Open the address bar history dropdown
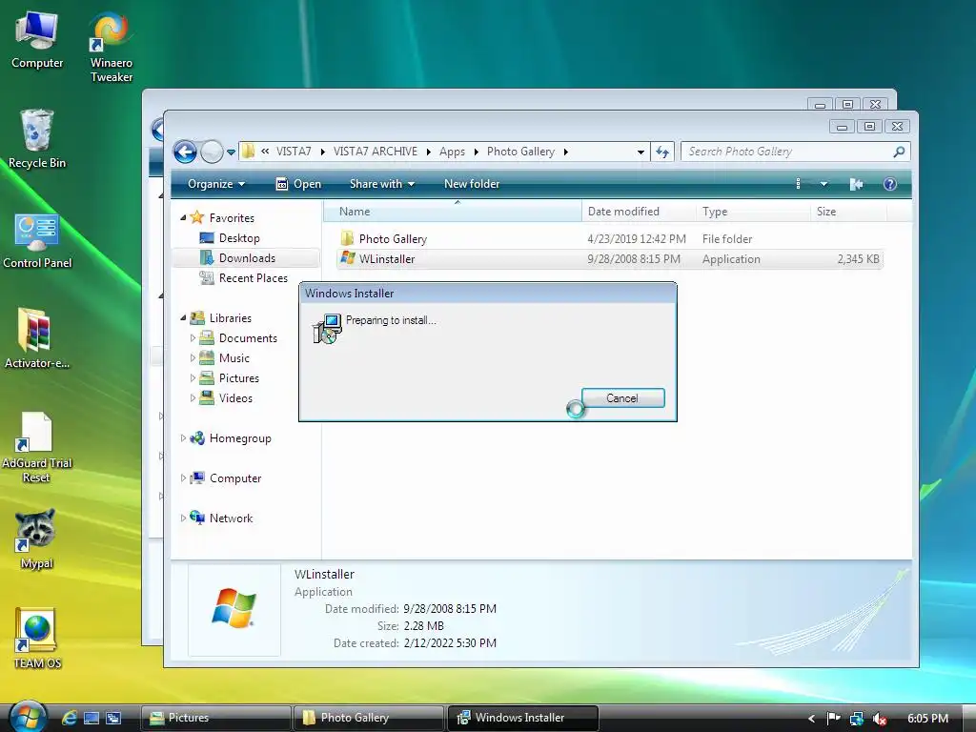 click(640, 152)
